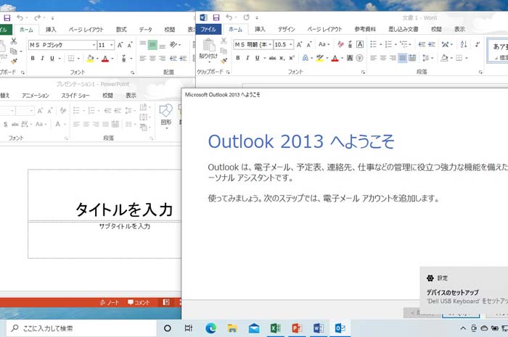Toggle Italic in Excel's font group

(42, 59)
